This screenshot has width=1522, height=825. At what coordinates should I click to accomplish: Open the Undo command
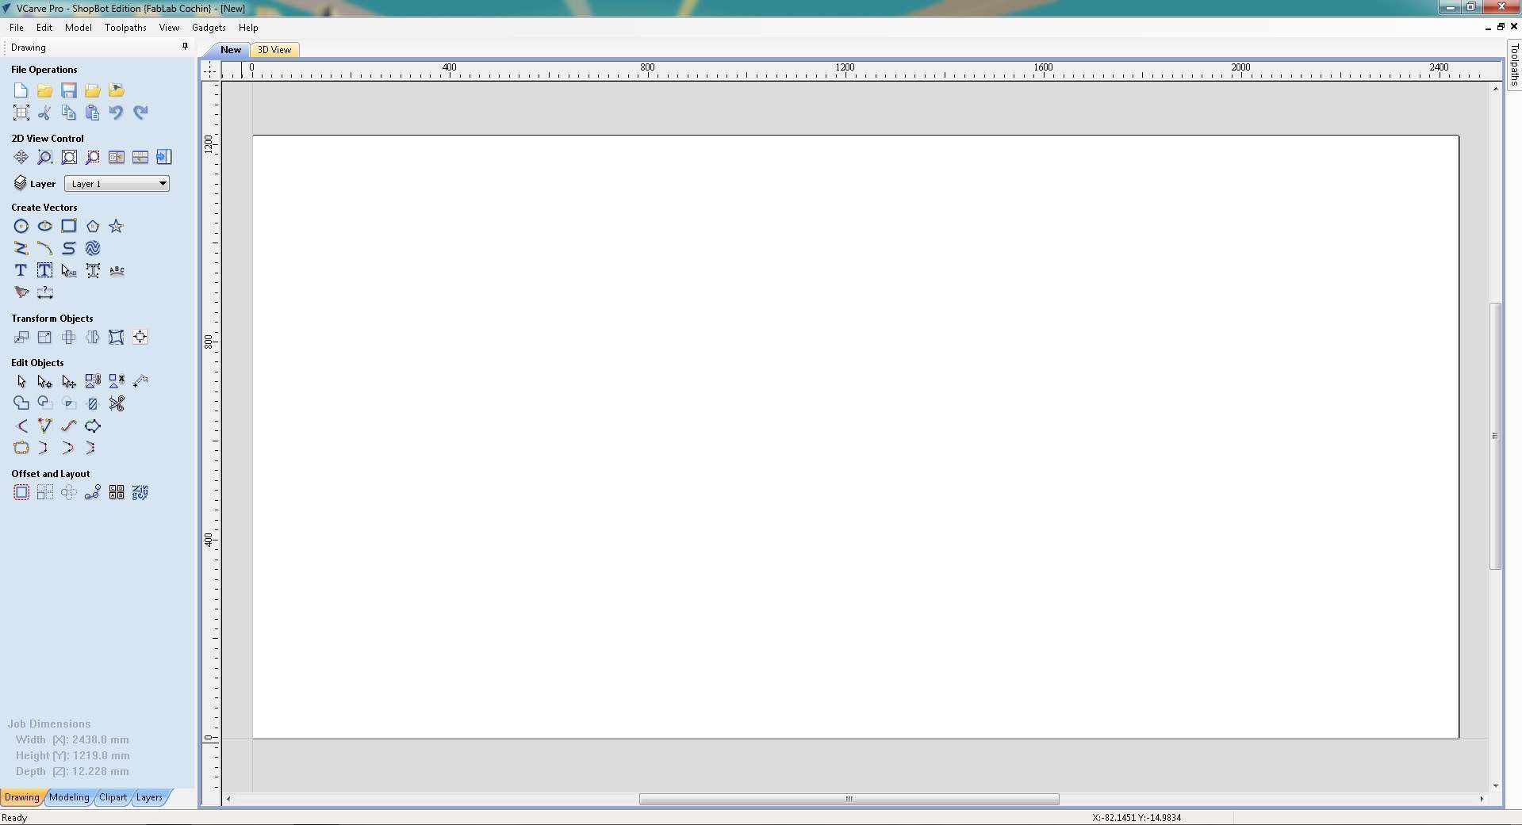coord(117,113)
